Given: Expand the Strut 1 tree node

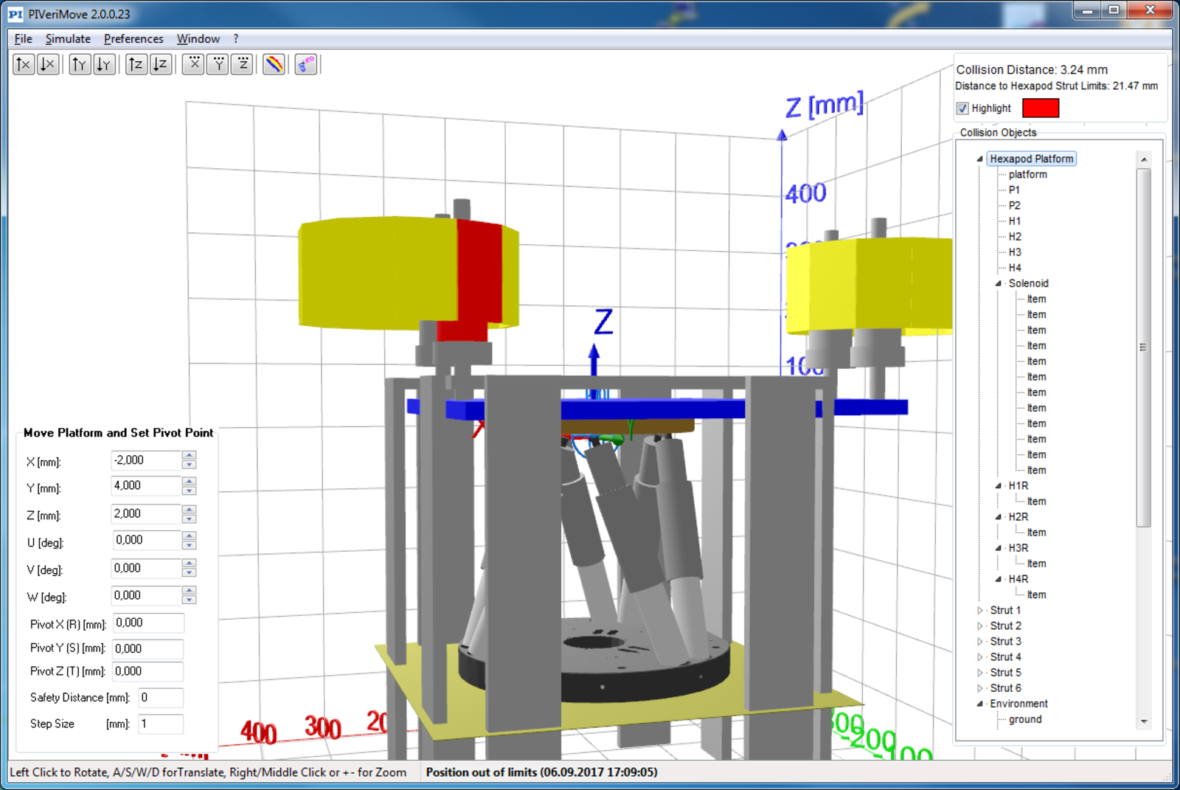Looking at the screenshot, I should pyautogui.click(x=980, y=611).
